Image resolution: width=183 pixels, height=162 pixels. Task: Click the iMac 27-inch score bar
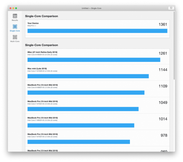pos(94,60)
